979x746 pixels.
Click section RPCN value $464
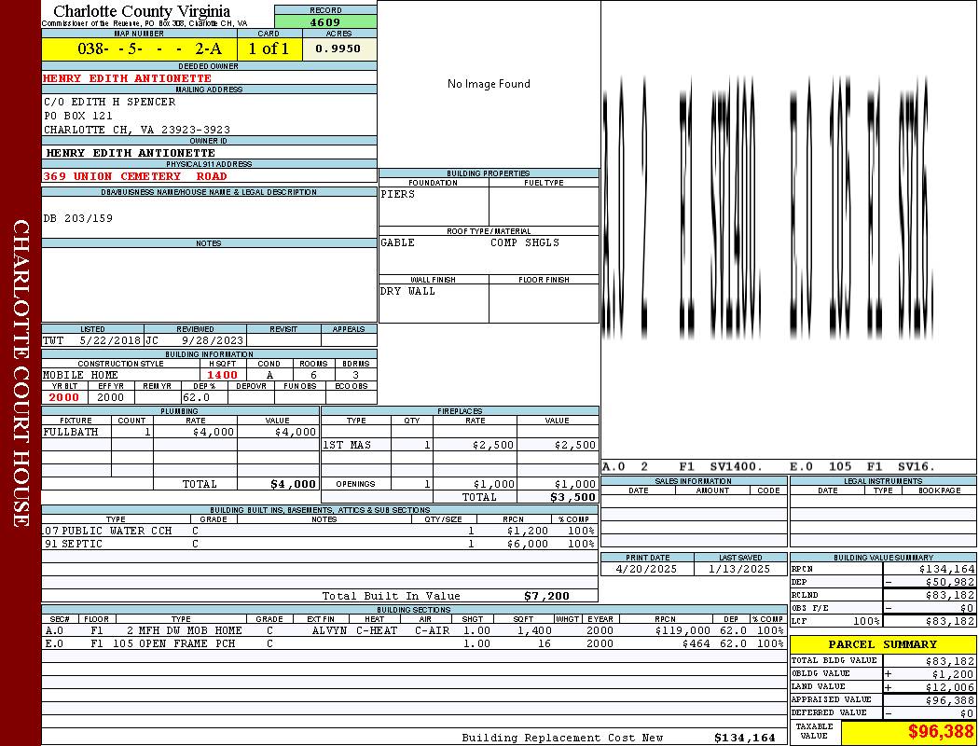pos(696,643)
